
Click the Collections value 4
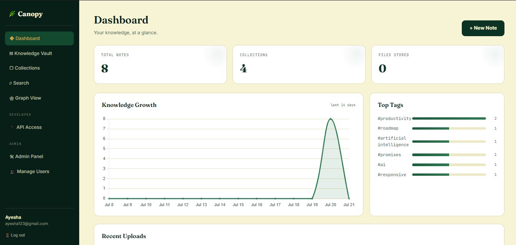coord(243,68)
